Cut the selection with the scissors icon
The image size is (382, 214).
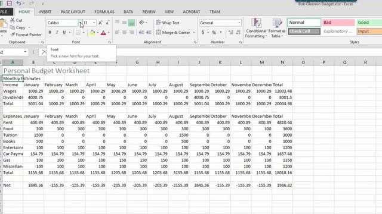click(16, 20)
